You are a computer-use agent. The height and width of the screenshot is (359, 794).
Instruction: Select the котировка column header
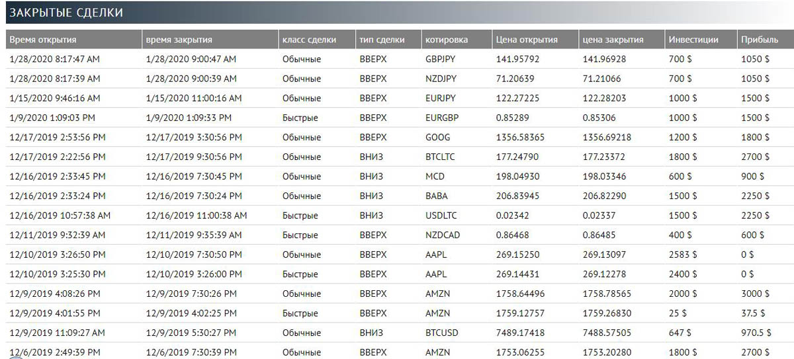[x=456, y=40]
